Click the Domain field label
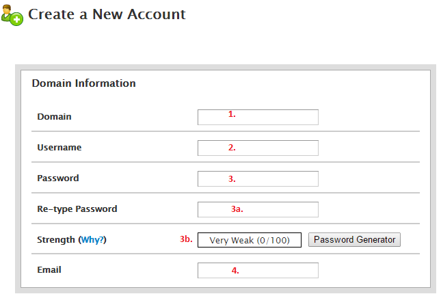Image resolution: width=441 pixels, height=294 pixels. pyautogui.click(x=54, y=117)
